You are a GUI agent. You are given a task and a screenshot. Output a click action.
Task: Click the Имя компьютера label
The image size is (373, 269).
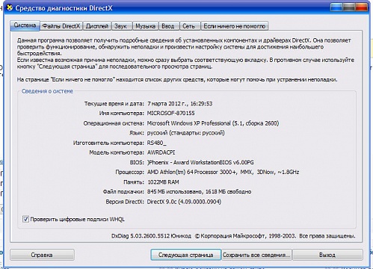[x=122, y=114]
